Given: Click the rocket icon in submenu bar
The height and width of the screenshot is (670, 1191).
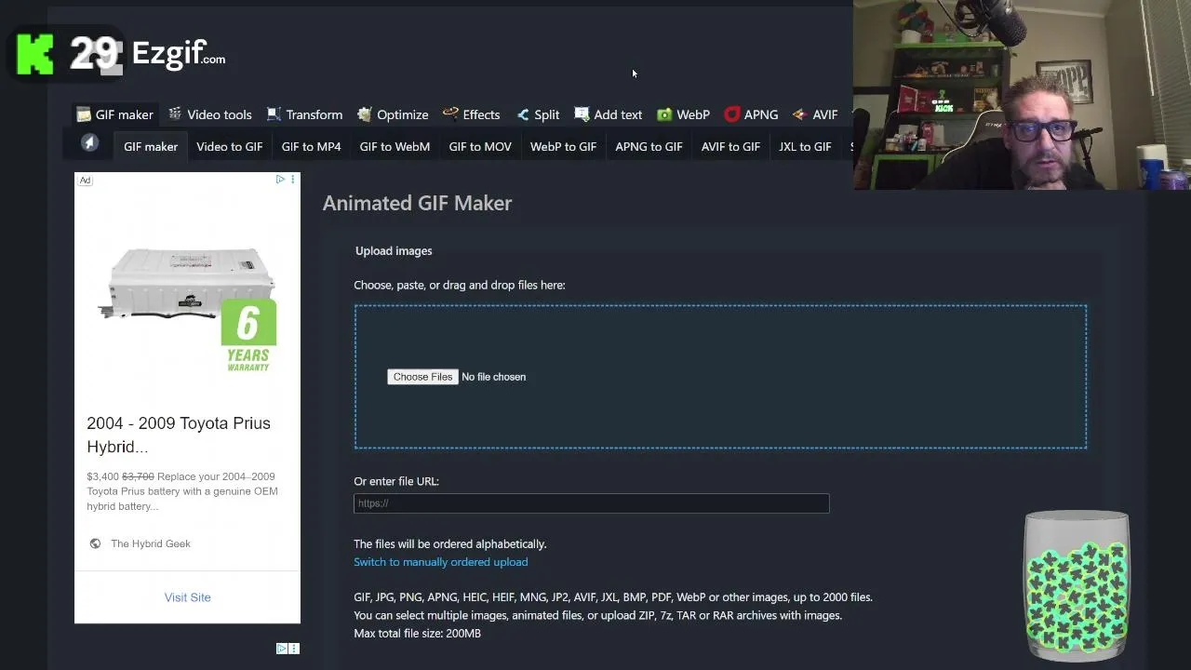Looking at the screenshot, I should tap(89, 142).
